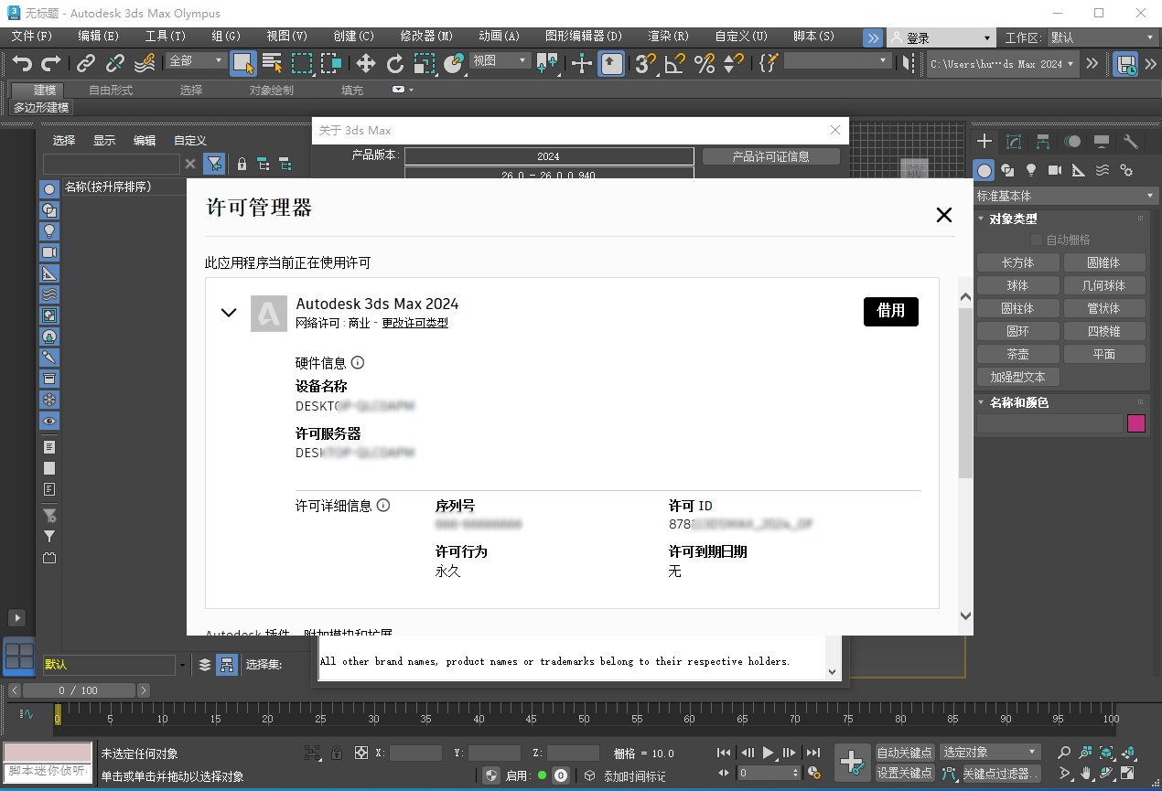
Task: Click the Mirror tool icon
Action: click(x=907, y=63)
